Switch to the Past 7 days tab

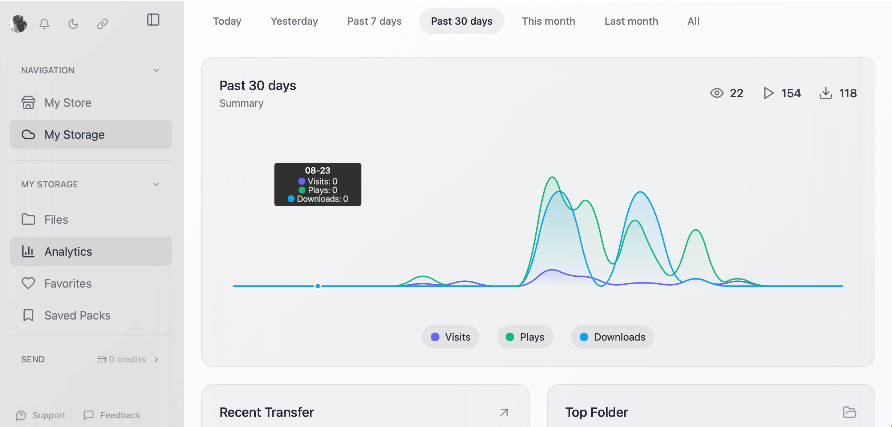click(374, 21)
